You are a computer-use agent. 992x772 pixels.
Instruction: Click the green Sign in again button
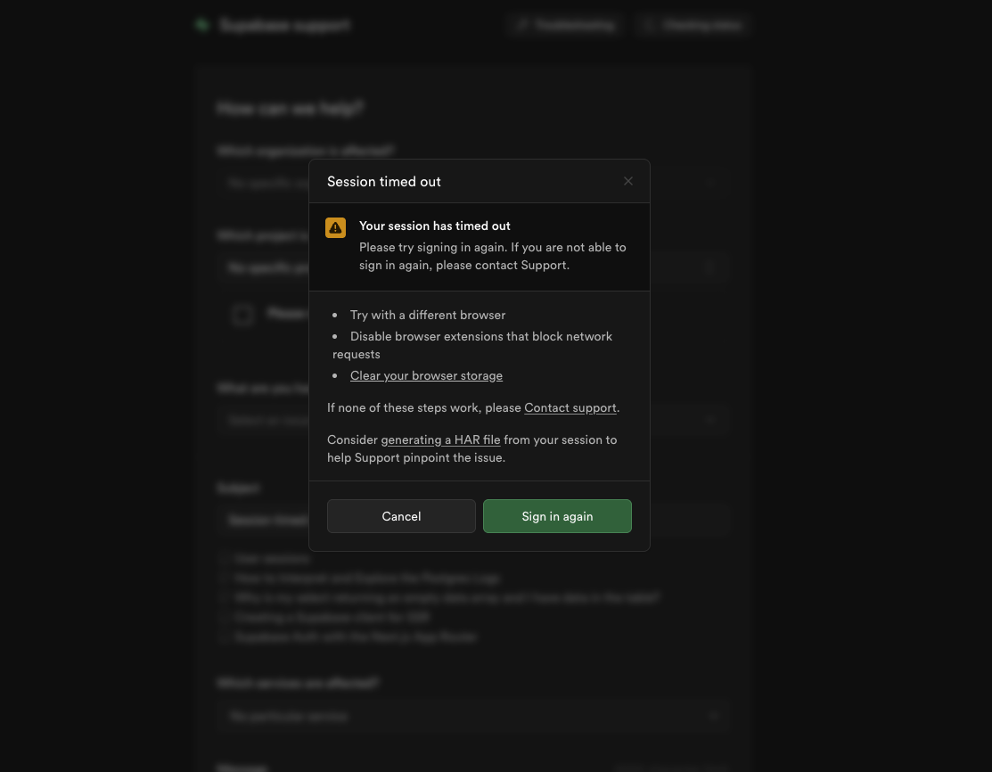[x=557, y=516]
